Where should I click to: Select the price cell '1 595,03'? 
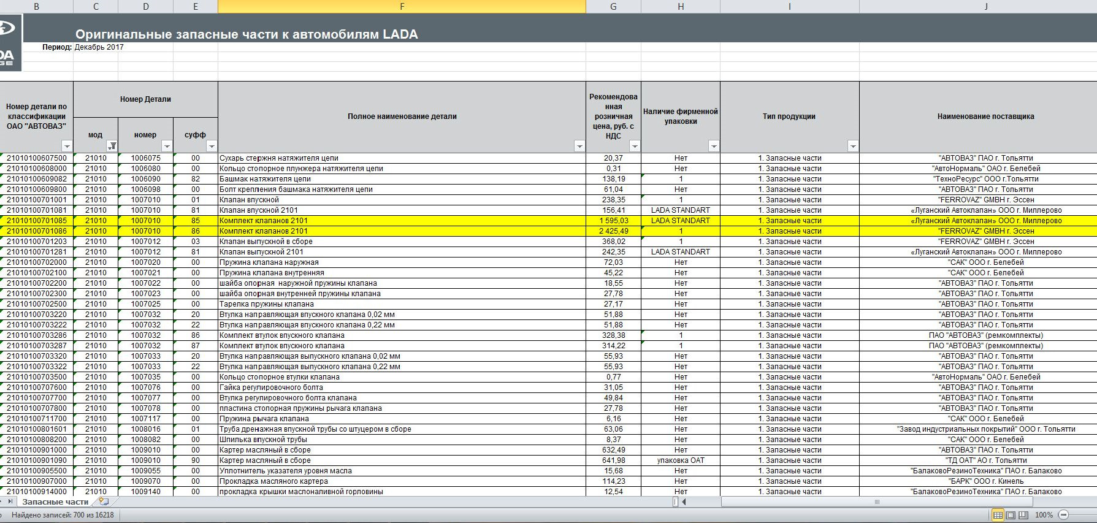pos(613,221)
